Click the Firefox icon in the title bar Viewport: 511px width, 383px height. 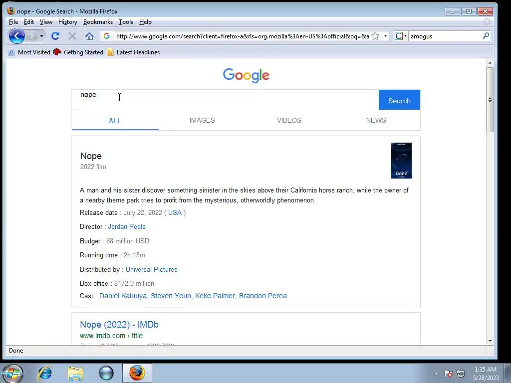click(x=11, y=11)
